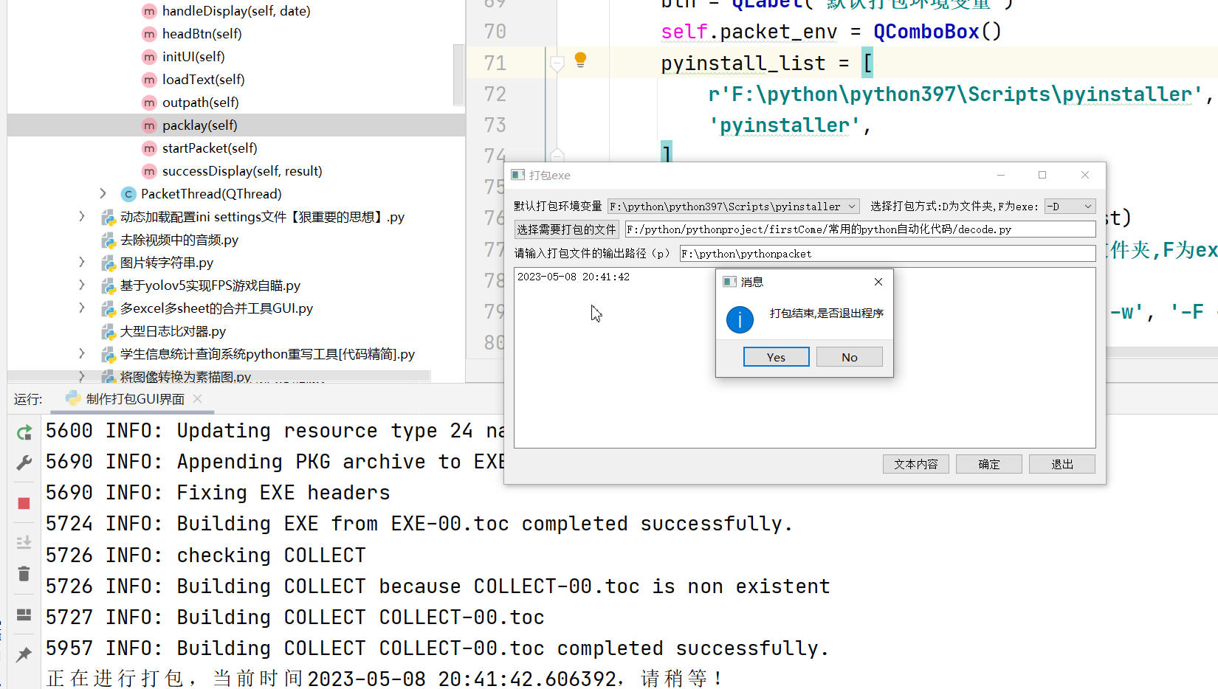Click the method icon beside initUI(self)
The image size is (1218, 689).
(149, 57)
